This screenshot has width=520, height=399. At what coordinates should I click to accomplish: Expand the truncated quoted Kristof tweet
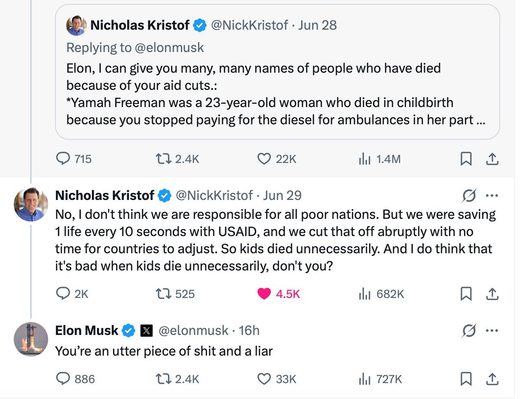[480, 120]
